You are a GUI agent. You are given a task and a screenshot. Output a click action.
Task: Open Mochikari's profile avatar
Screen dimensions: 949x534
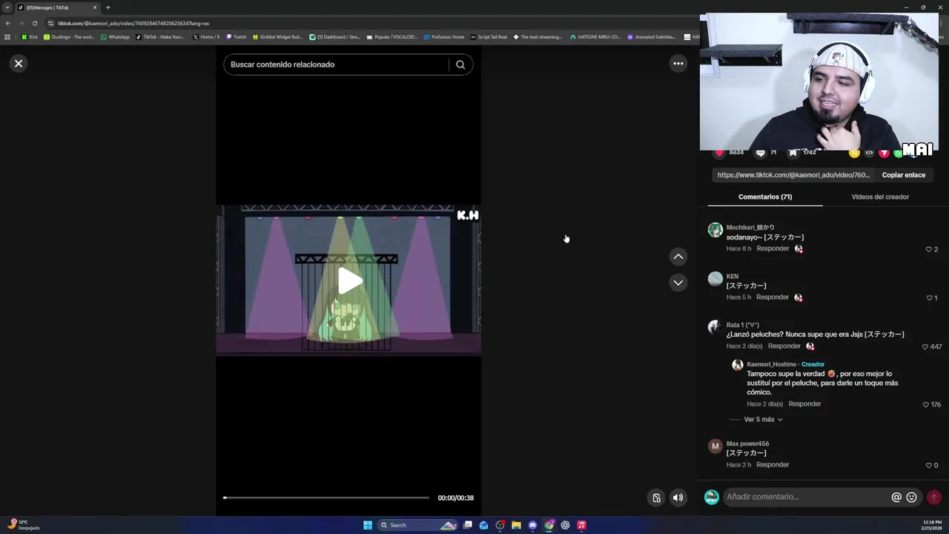(x=715, y=230)
